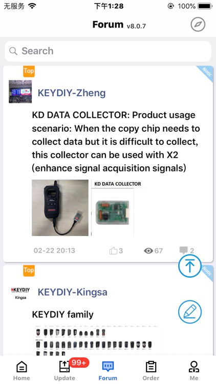Like the KD DATA COLLECTOR post
216x384 pixels.
click(116, 250)
